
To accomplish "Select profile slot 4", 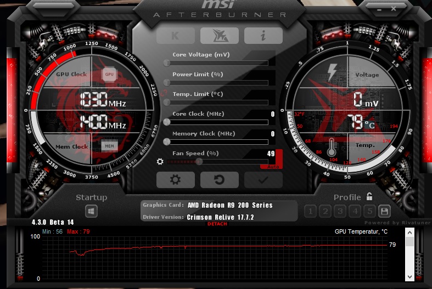I will (x=355, y=211).
